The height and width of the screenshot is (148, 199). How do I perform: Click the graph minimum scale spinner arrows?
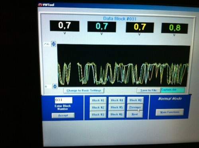pyautogui.click(x=55, y=86)
